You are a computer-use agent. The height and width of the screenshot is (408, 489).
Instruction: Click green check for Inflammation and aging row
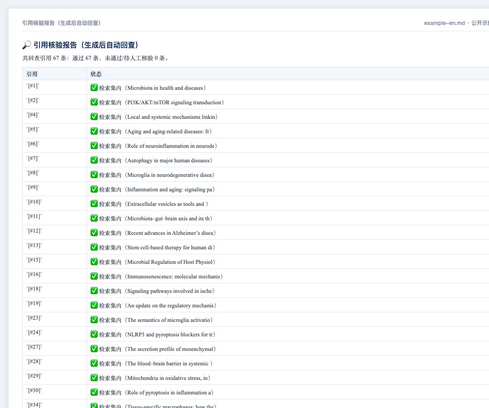coord(94,189)
